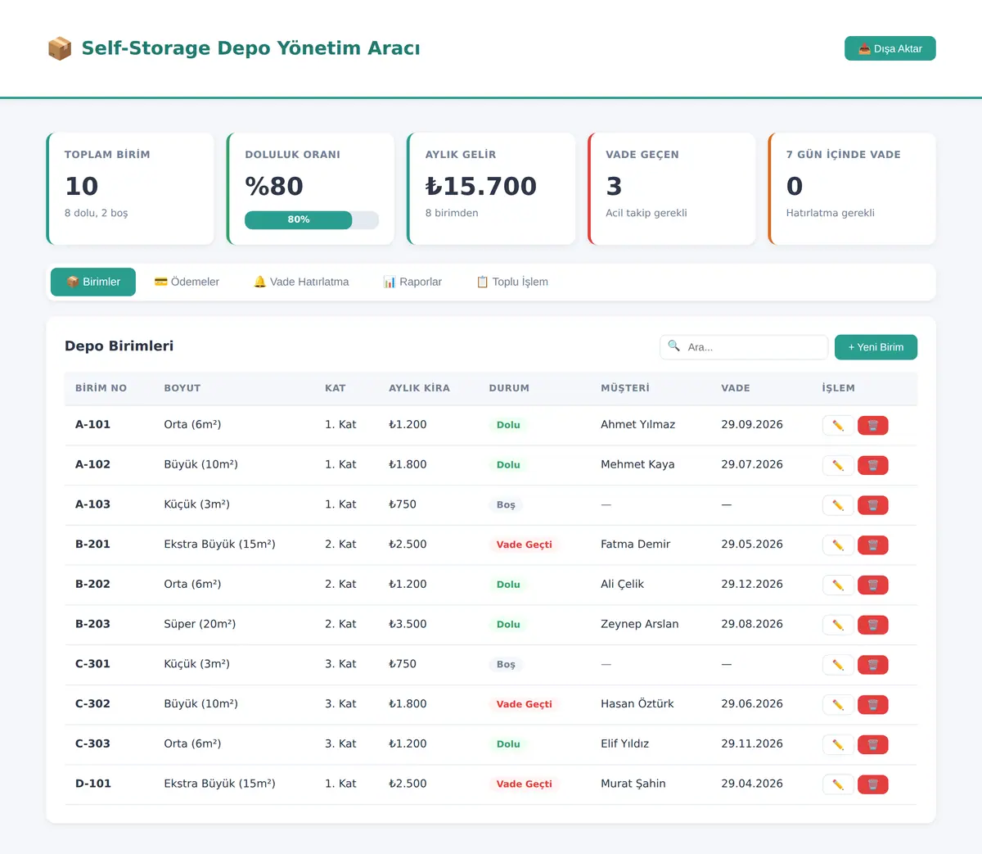Delete unit B-203 via trash icon
Image resolution: width=982 pixels, height=854 pixels.
(x=872, y=625)
